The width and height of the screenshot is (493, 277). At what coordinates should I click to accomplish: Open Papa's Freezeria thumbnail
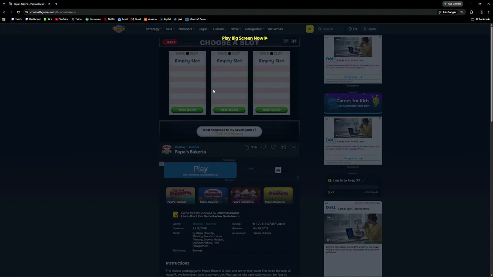[x=180, y=196]
